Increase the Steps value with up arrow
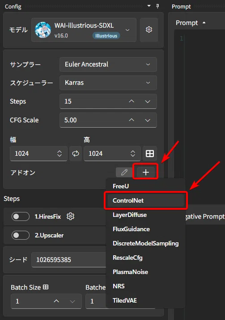225x320 pixels. coord(132,101)
